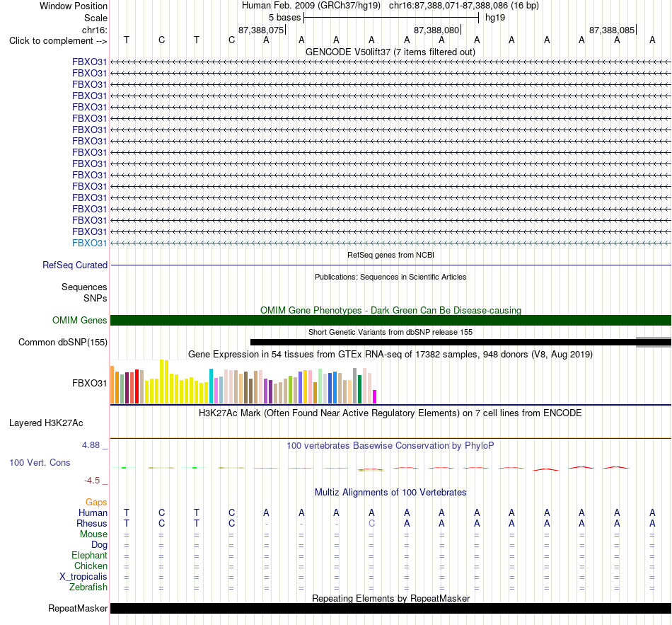Click the 'X_tropicalis' alignment row label
The width and height of the screenshot is (672, 625).
coord(83,577)
